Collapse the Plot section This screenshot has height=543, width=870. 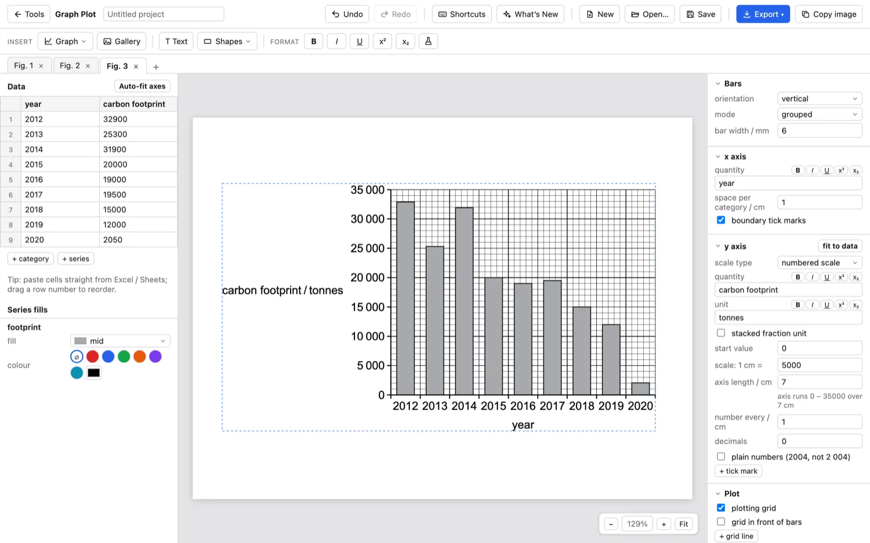tap(718, 494)
